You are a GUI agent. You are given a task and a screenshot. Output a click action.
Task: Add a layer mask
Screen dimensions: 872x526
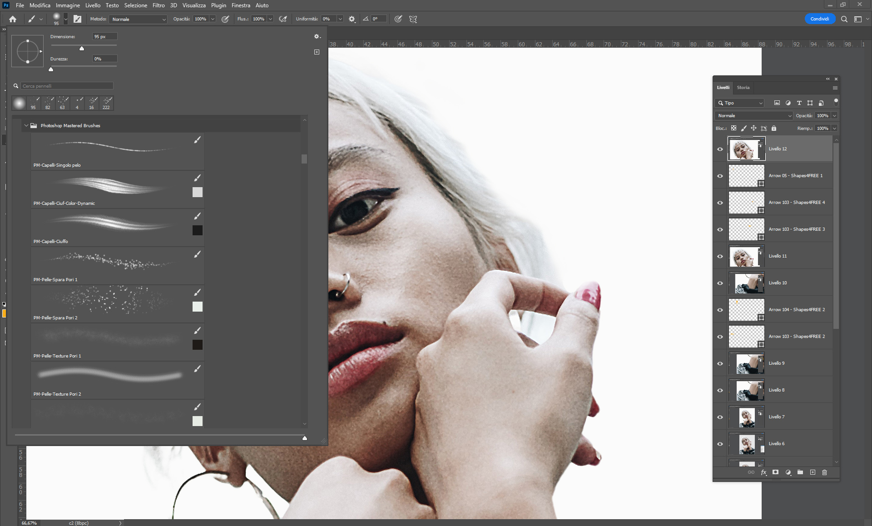coord(776,472)
